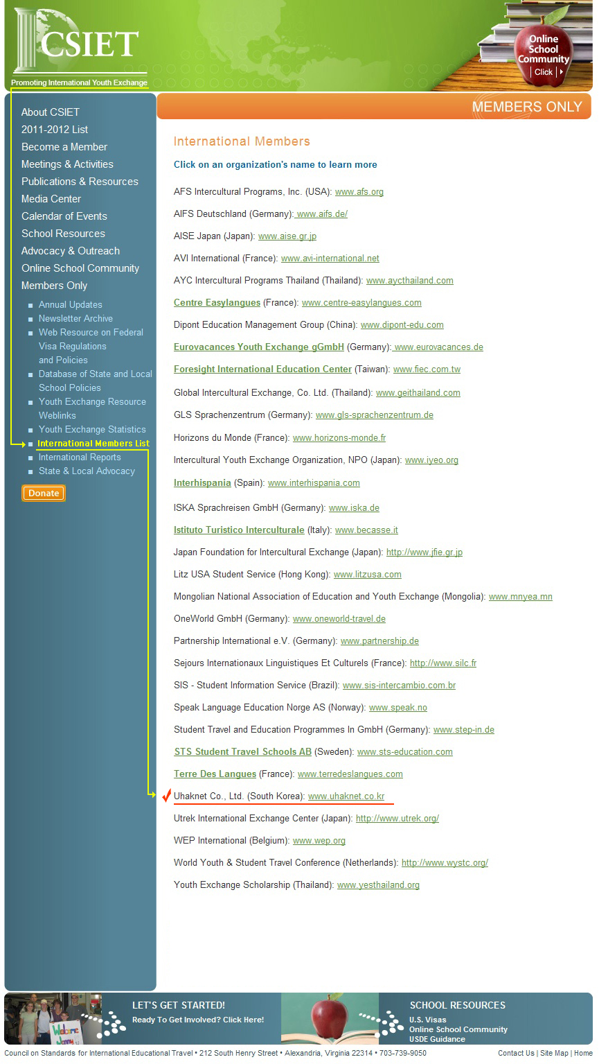This screenshot has height=1064, width=599.
Task: Click the Centre Easylangues organization name
Action: pyautogui.click(x=217, y=302)
